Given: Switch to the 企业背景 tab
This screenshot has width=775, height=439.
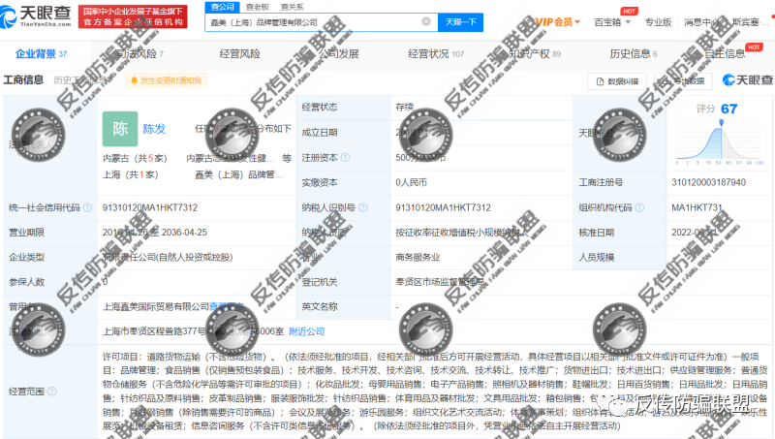Looking at the screenshot, I should click(41, 53).
